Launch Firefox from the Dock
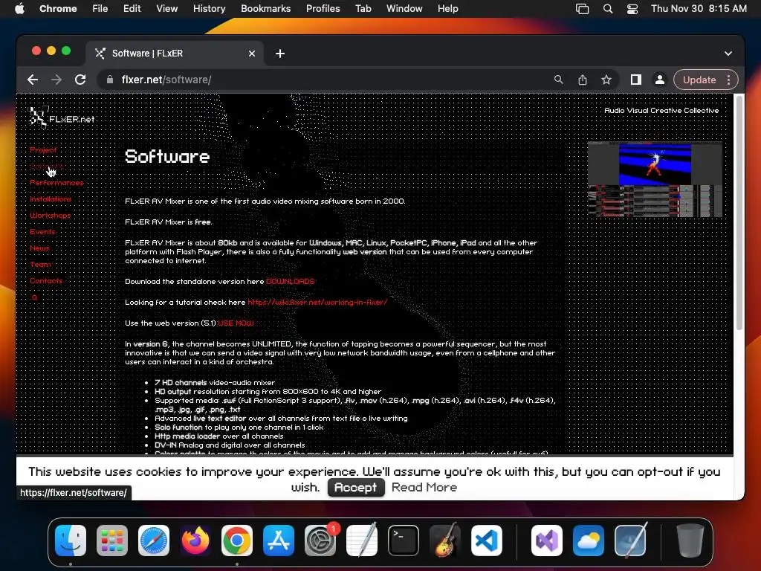761x571 pixels. pyautogui.click(x=195, y=540)
